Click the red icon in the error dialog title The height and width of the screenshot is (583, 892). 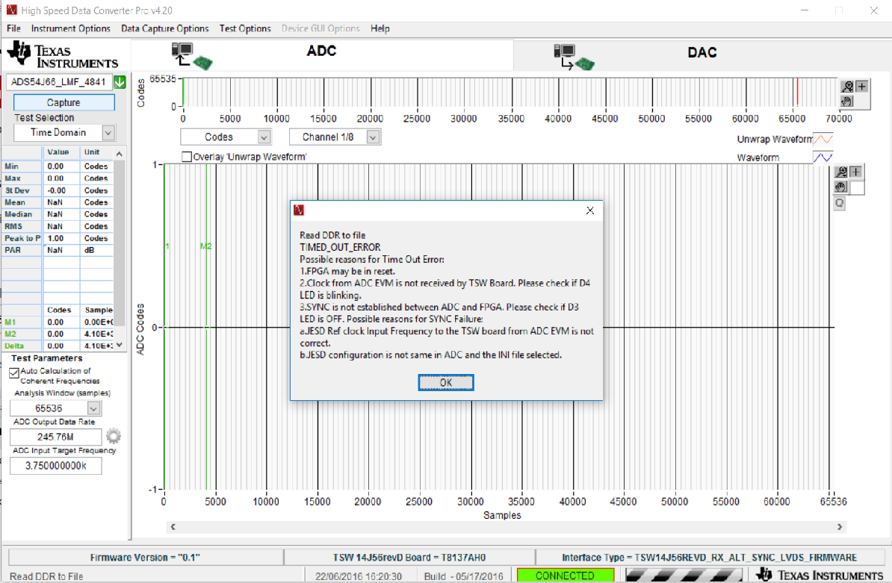(299, 211)
